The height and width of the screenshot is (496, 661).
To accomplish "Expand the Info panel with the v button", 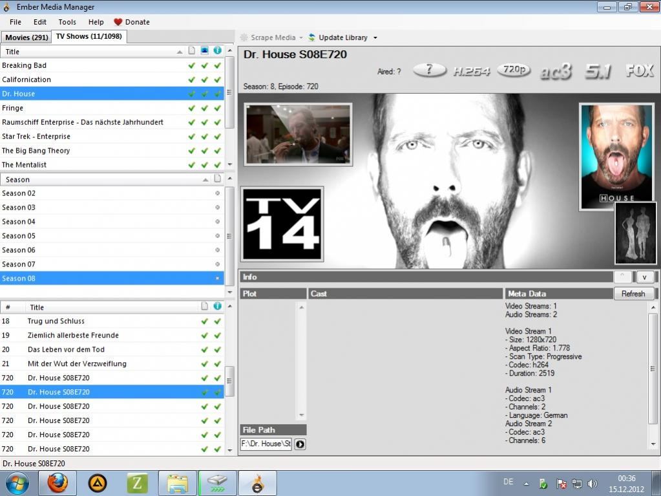I will coord(645,277).
